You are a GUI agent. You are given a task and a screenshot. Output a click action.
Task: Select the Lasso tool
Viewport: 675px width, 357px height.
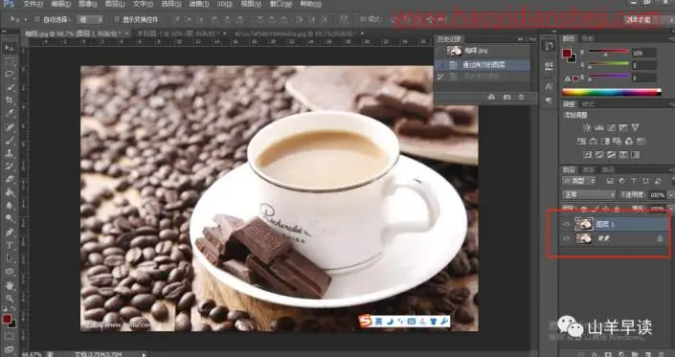(10, 74)
